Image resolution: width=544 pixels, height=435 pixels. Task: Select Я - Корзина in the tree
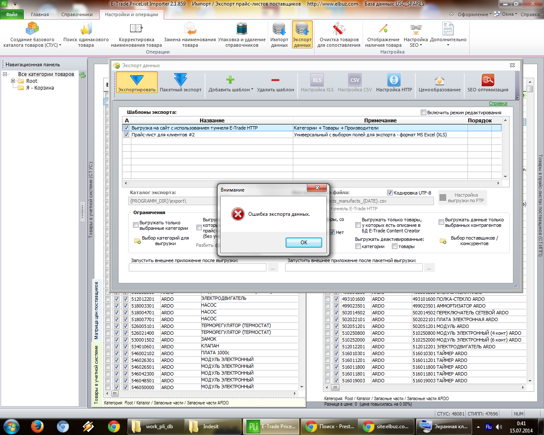click(40, 88)
